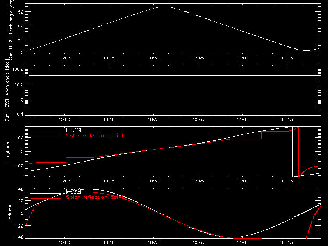Select the 11:00 time label under Latitude plot
Image resolution: width=328 pixels, height=246 pixels.
tap(243, 243)
